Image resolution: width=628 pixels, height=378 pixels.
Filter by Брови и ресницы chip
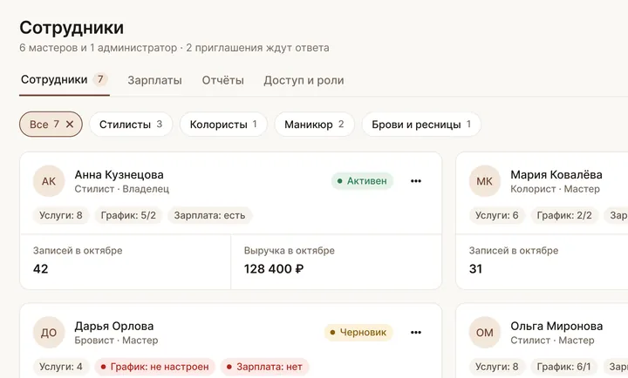[421, 125]
